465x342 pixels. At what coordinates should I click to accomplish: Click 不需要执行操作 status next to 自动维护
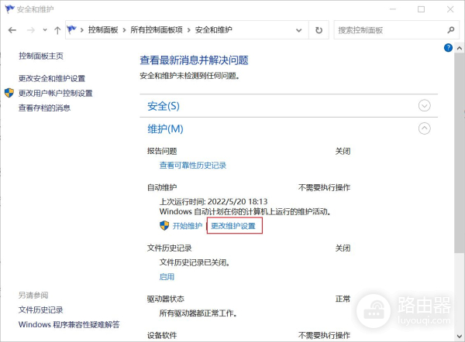point(324,187)
